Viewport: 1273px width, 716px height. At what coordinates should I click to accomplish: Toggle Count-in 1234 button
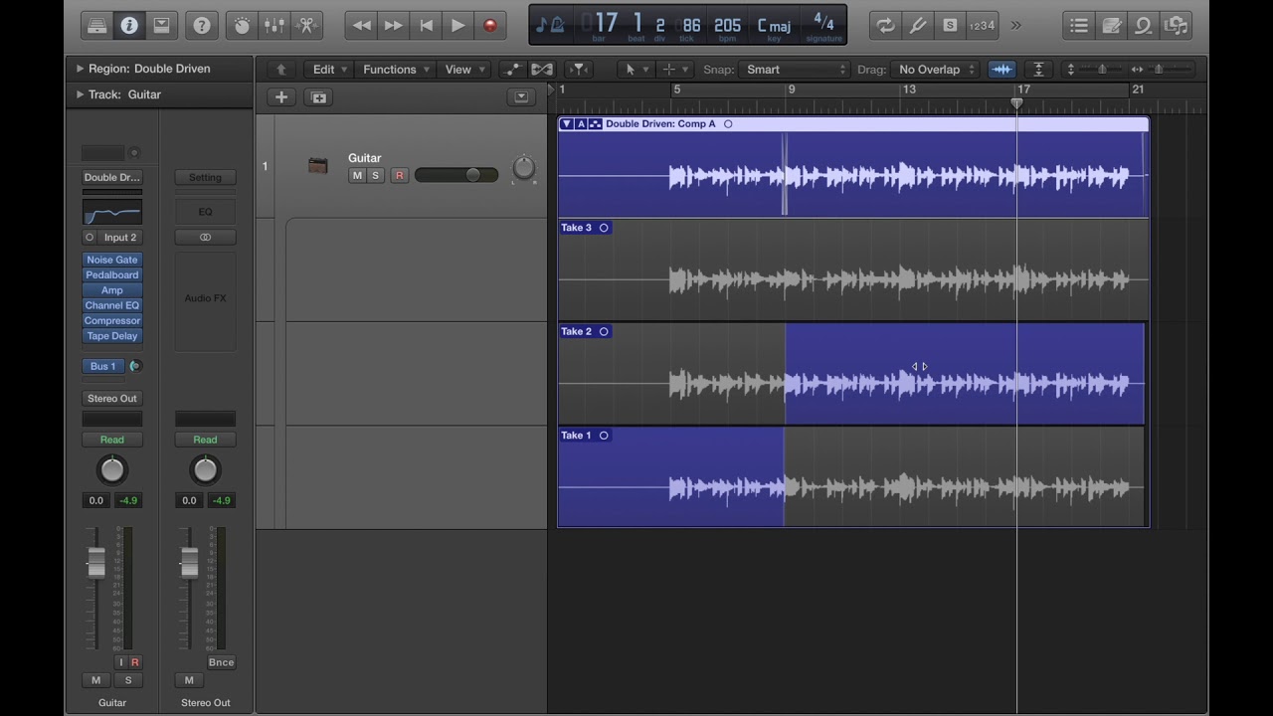click(x=982, y=26)
